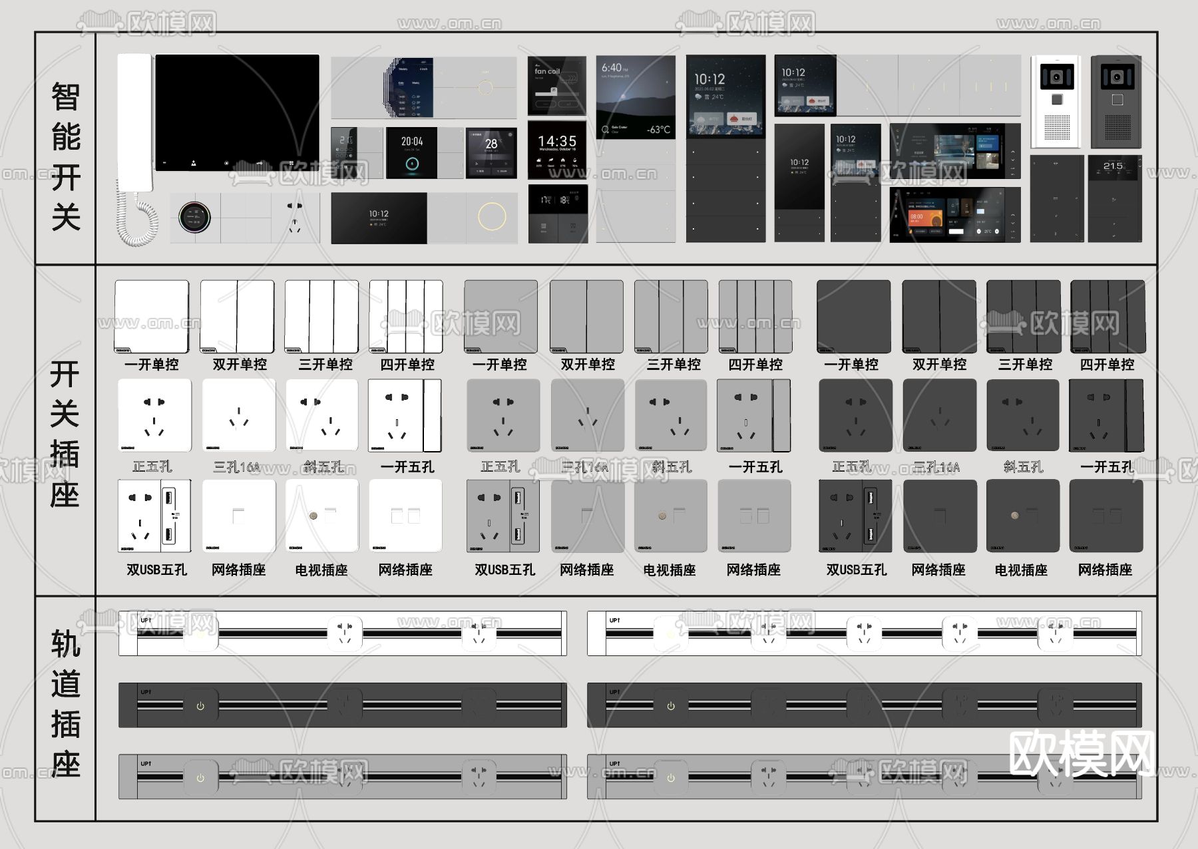Select the thermostat panel showing 28

[491, 153]
